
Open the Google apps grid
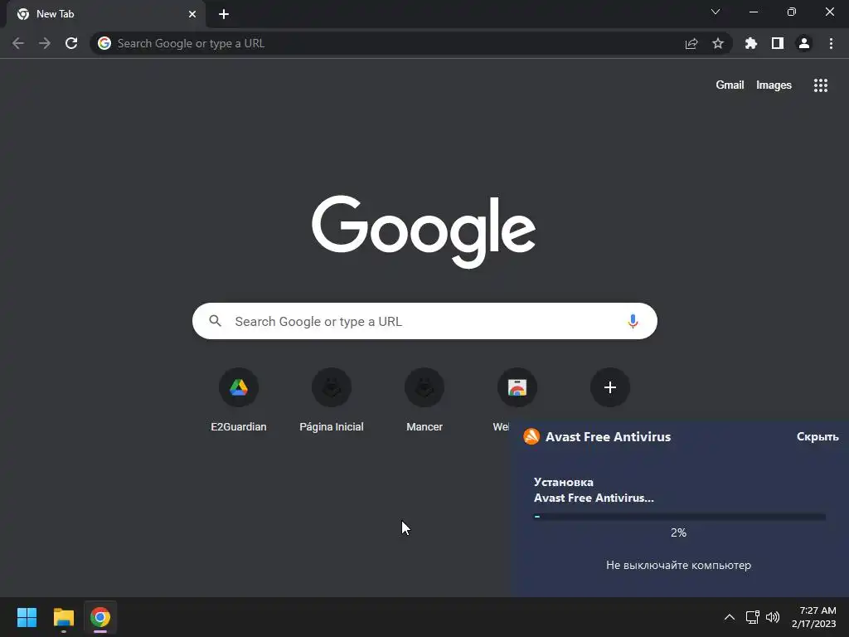(820, 85)
